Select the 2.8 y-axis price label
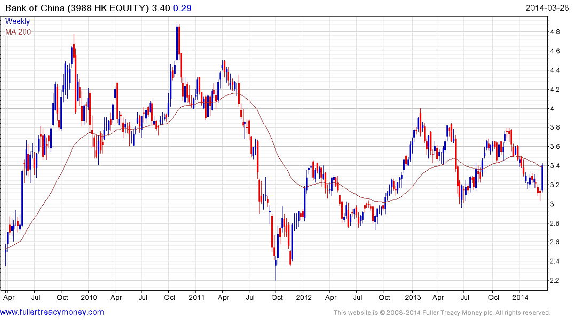The height and width of the screenshot is (320, 574). 555,223
